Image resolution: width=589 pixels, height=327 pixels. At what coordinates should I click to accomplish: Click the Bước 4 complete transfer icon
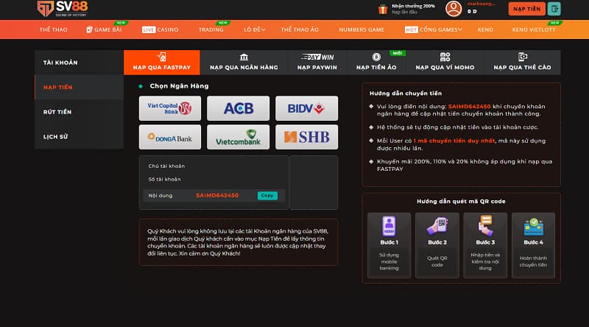534,226
